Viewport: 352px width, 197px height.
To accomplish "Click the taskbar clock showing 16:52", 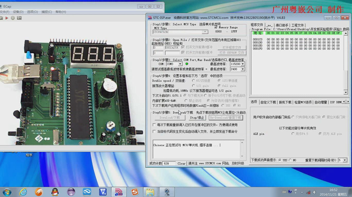I will [333, 192].
